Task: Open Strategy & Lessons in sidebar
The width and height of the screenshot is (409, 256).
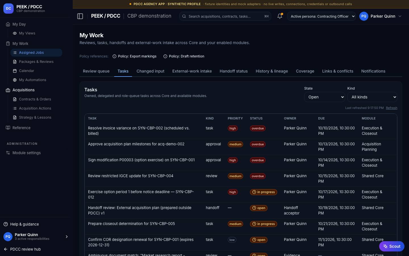Action: tap(36, 117)
